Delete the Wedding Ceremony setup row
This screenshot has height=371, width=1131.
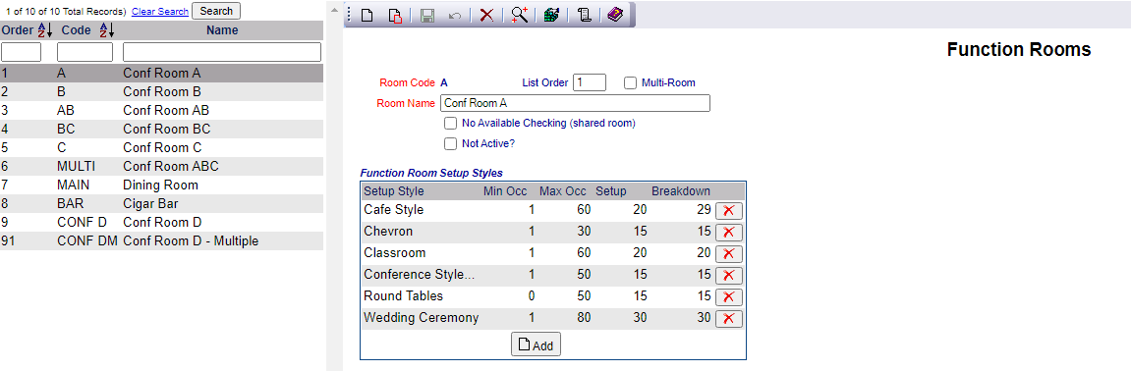(728, 318)
